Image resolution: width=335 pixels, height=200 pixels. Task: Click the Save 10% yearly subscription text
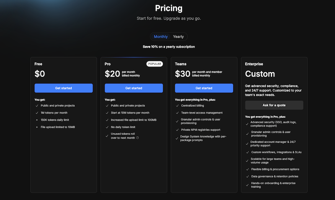(x=169, y=47)
